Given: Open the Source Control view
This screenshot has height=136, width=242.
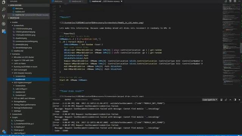Looking at the screenshot, I should pos(3,17).
